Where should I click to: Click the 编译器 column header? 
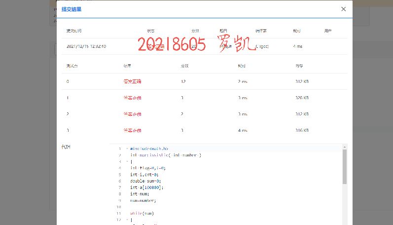tap(261, 31)
